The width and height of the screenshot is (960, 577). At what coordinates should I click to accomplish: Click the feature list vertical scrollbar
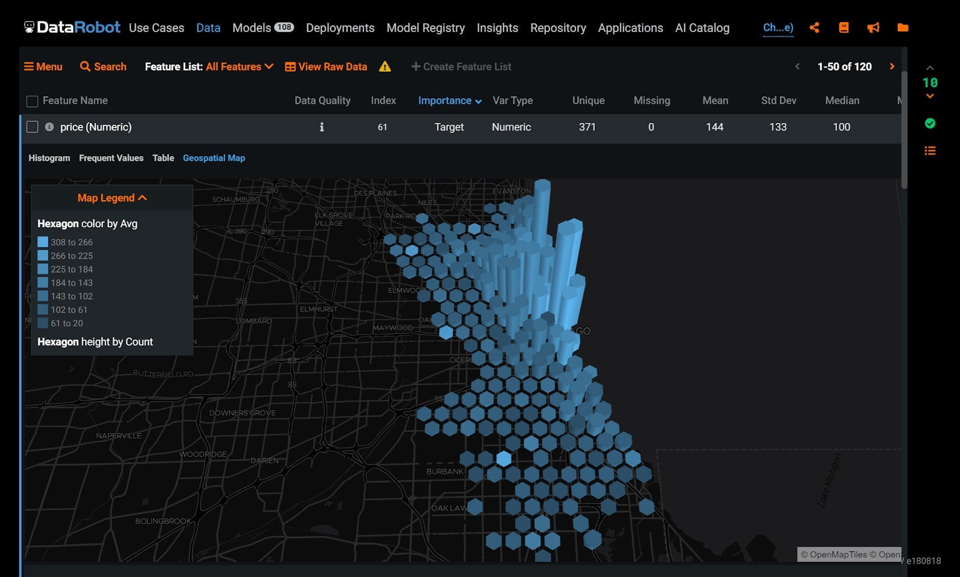point(904,129)
